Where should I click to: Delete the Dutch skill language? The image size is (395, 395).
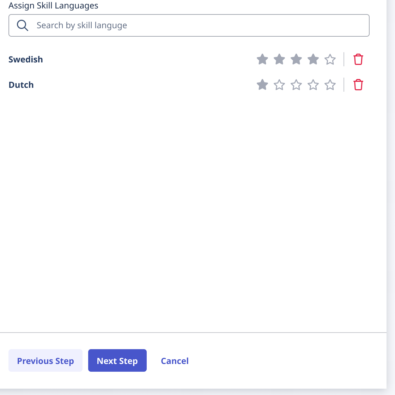pyautogui.click(x=358, y=85)
